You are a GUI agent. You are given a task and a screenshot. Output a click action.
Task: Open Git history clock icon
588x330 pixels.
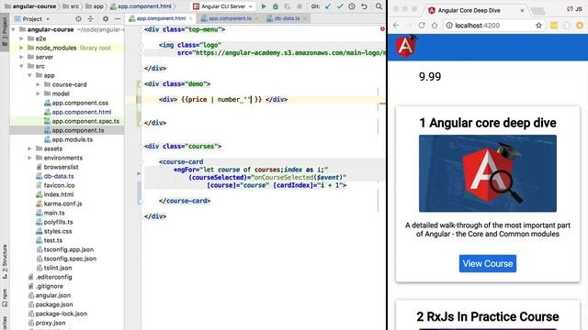click(352, 6)
